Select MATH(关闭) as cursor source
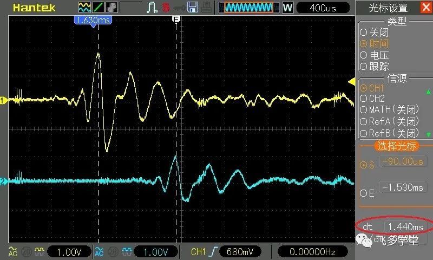Image resolution: width=433 pixels, height=260 pixels. pyautogui.click(x=390, y=110)
